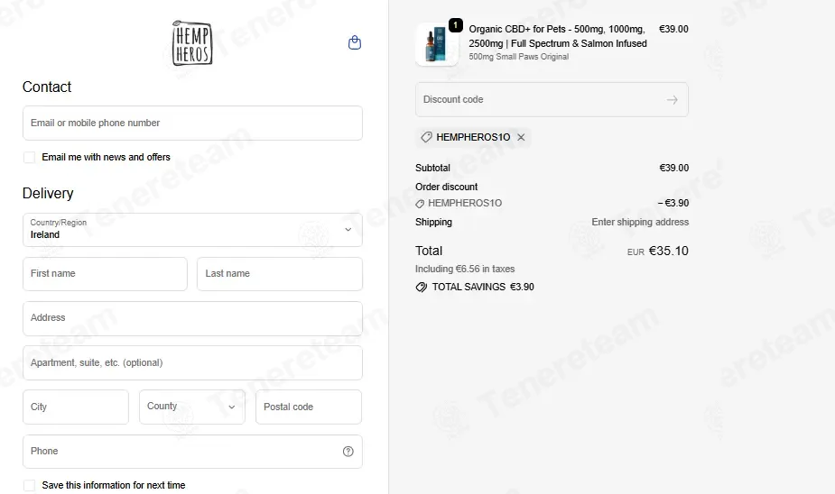835x494 pixels.
Task: Click the Hemp Heros logo
Action: click(x=192, y=43)
